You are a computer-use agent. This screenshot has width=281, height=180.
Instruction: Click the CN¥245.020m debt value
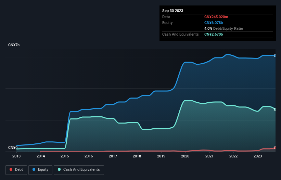pyautogui.click(x=216, y=17)
